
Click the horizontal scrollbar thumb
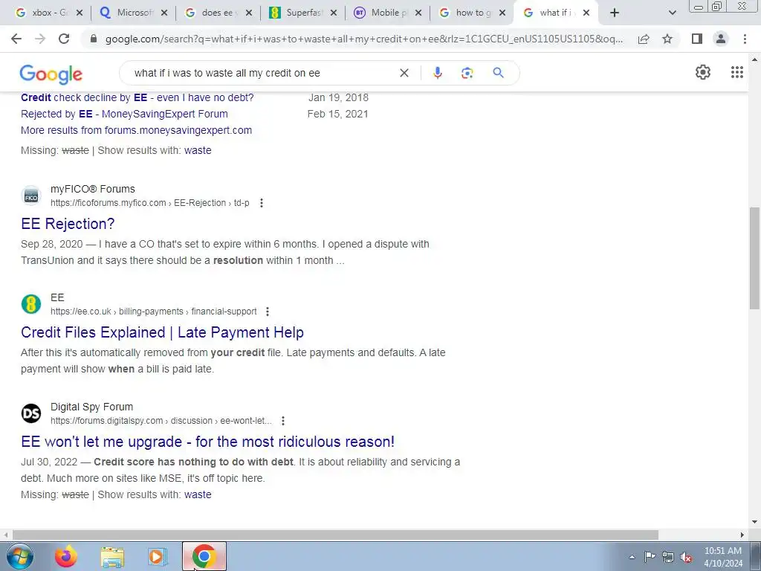pyautogui.click(x=335, y=535)
